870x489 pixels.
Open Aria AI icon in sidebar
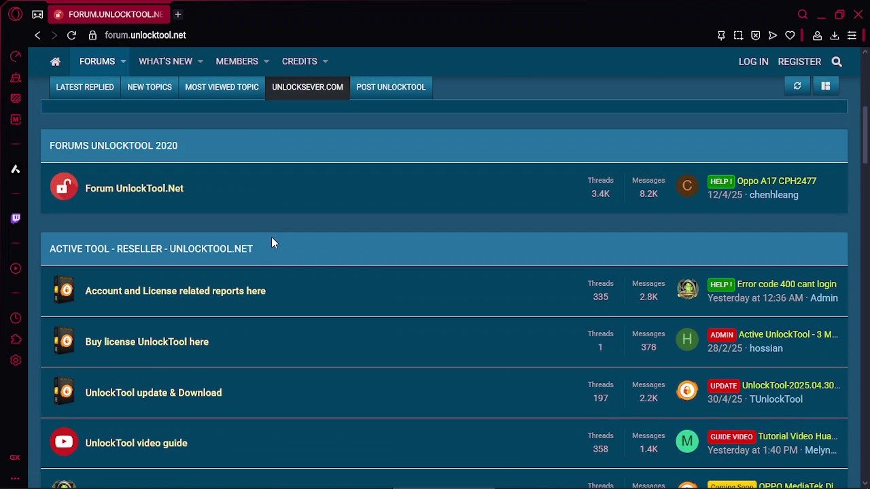15,169
